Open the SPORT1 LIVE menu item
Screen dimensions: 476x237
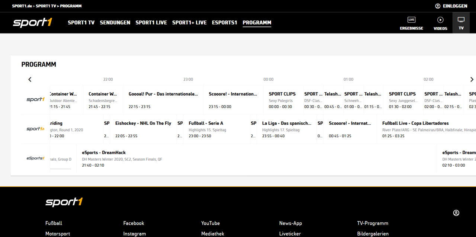pyautogui.click(x=151, y=23)
